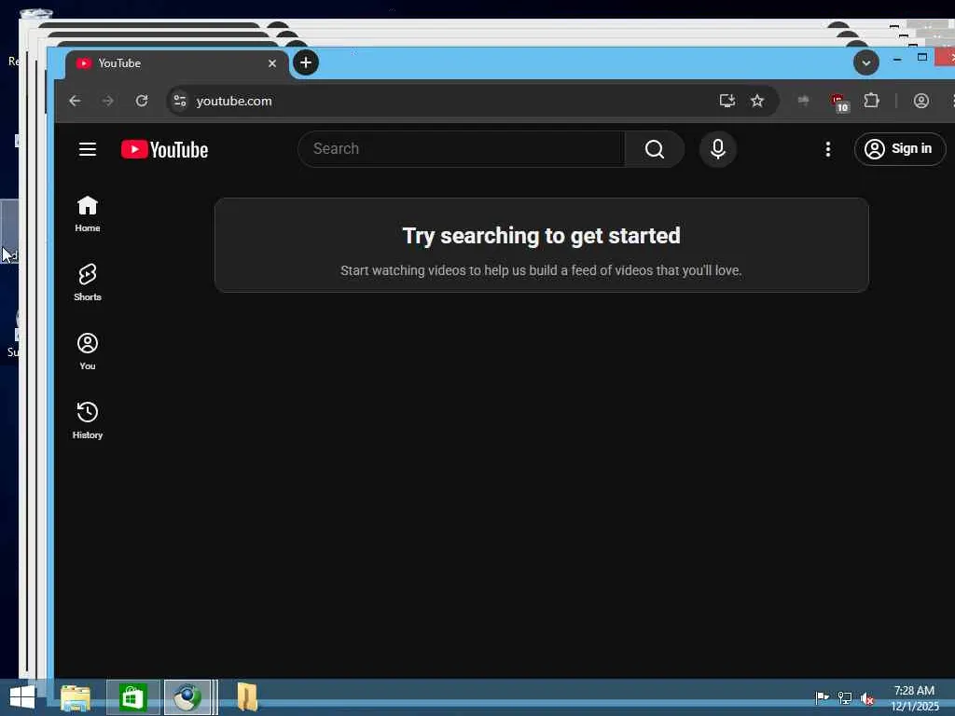Screen dimensions: 955x716
Task: Open File Explorer from taskbar
Action: [x=76, y=697]
